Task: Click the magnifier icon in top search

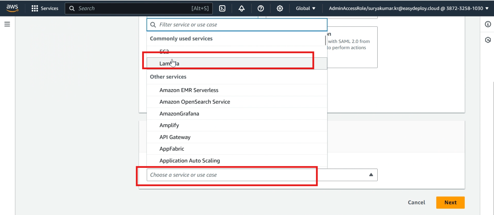Action: (72, 8)
